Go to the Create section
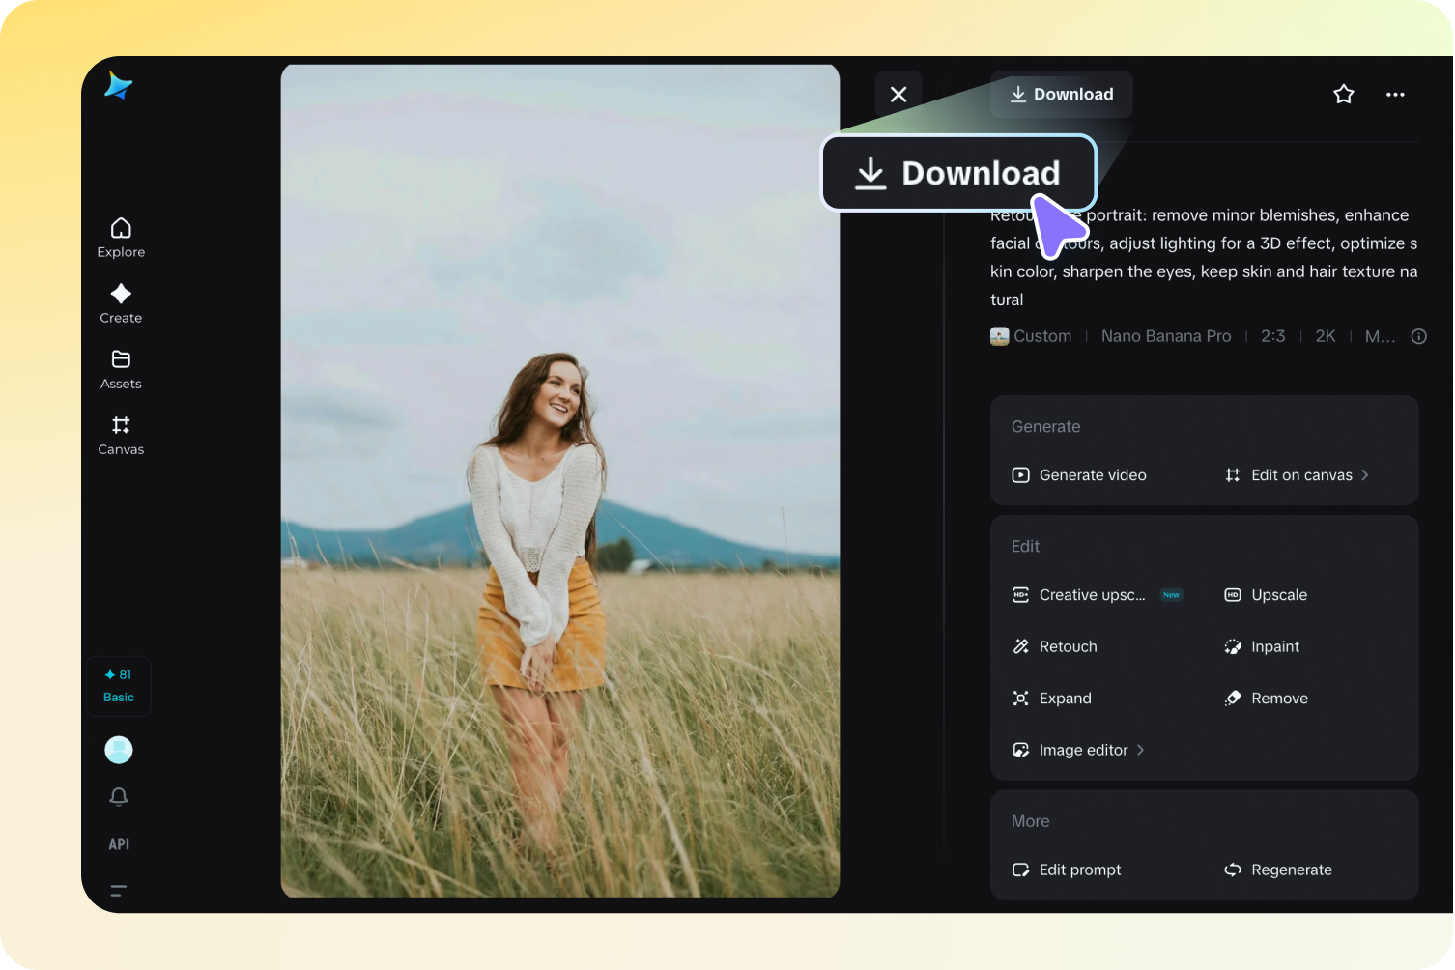This screenshot has height=970, width=1455. tap(120, 303)
